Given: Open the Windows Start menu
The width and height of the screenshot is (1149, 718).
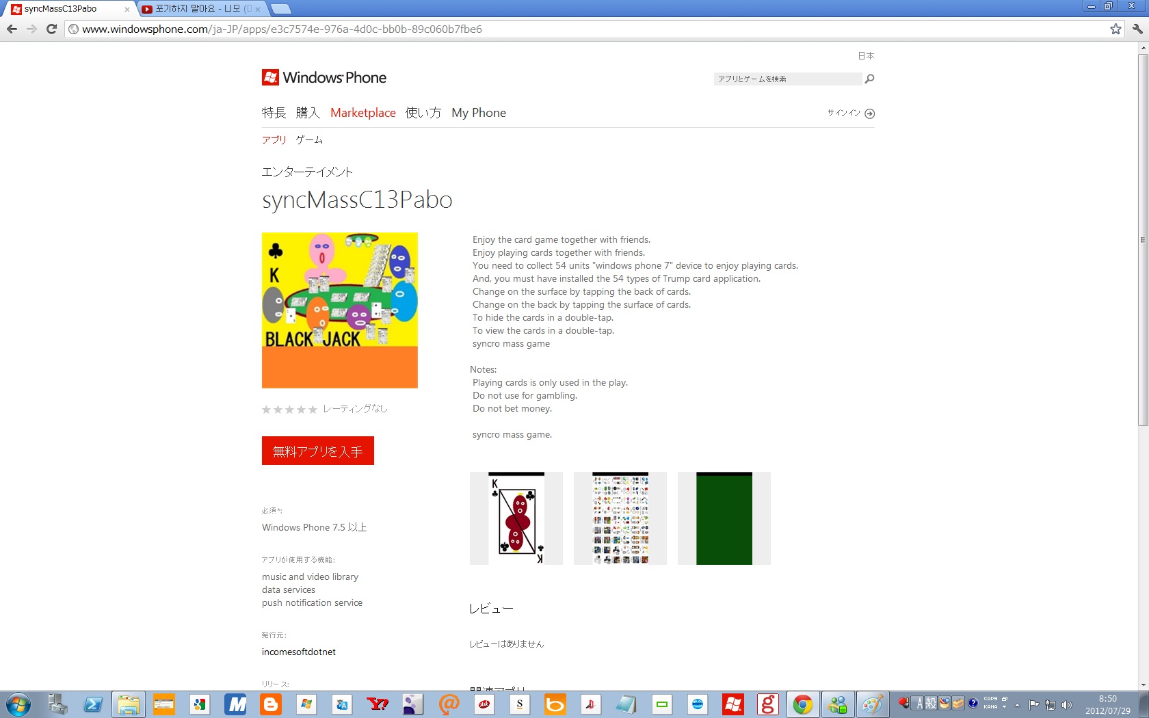Looking at the screenshot, I should [18, 704].
